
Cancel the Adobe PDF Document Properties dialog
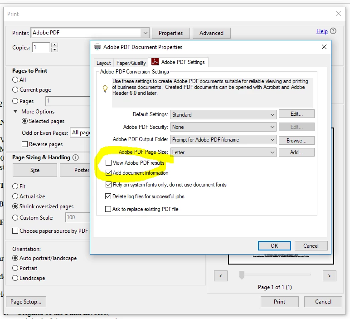tap(311, 246)
